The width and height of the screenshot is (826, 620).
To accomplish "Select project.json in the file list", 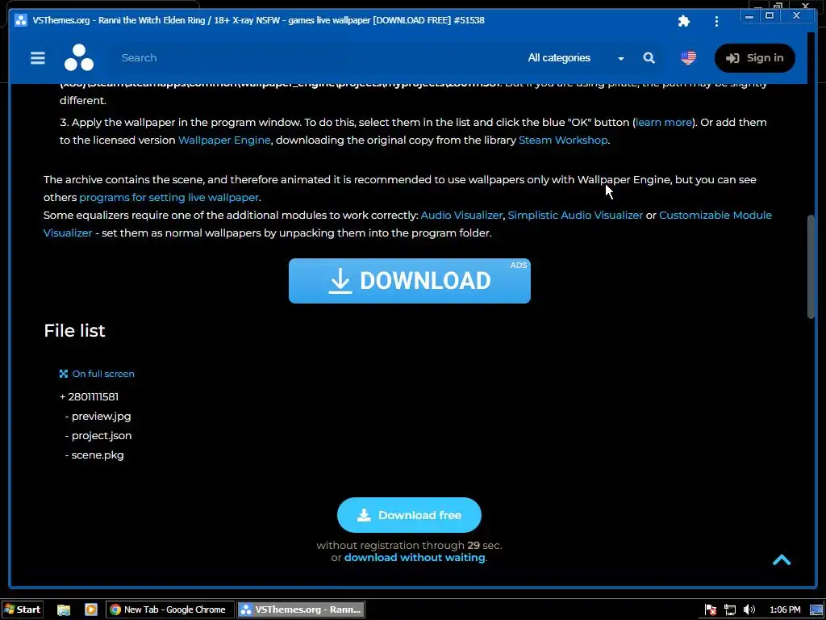I will [x=102, y=435].
